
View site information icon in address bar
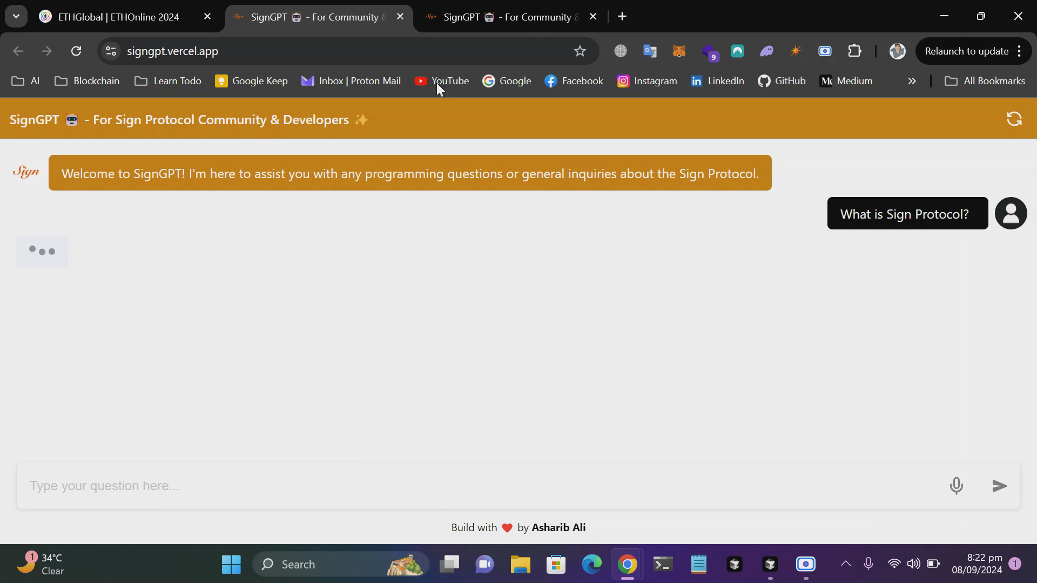pos(111,51)
